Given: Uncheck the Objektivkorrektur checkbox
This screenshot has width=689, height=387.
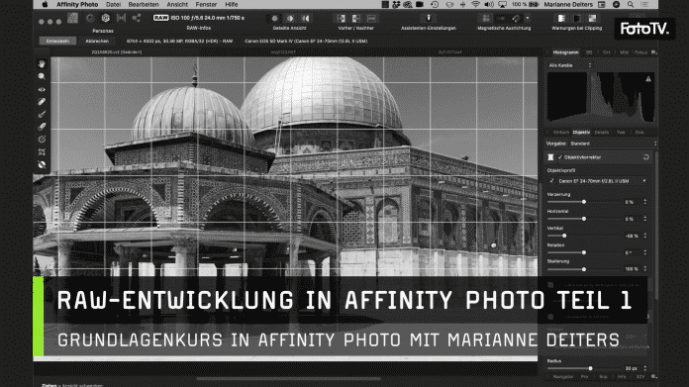Looking at the screenshot, I should pyautogui.click(x=560, y=156).
